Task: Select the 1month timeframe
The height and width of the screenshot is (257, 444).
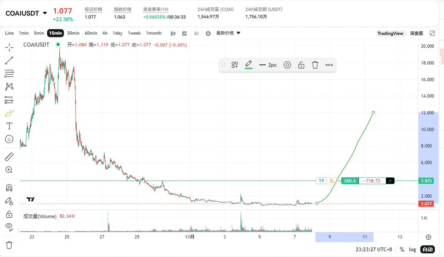Action: pos(154,33)
